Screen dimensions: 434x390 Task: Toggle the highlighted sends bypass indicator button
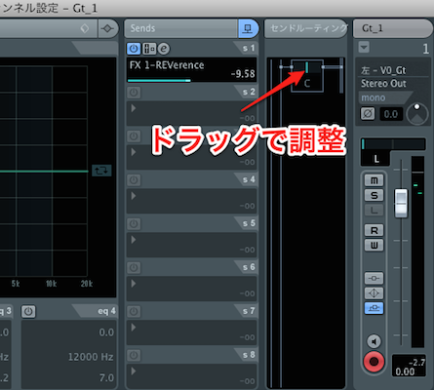pyautogui.click(x=375, y=308)
